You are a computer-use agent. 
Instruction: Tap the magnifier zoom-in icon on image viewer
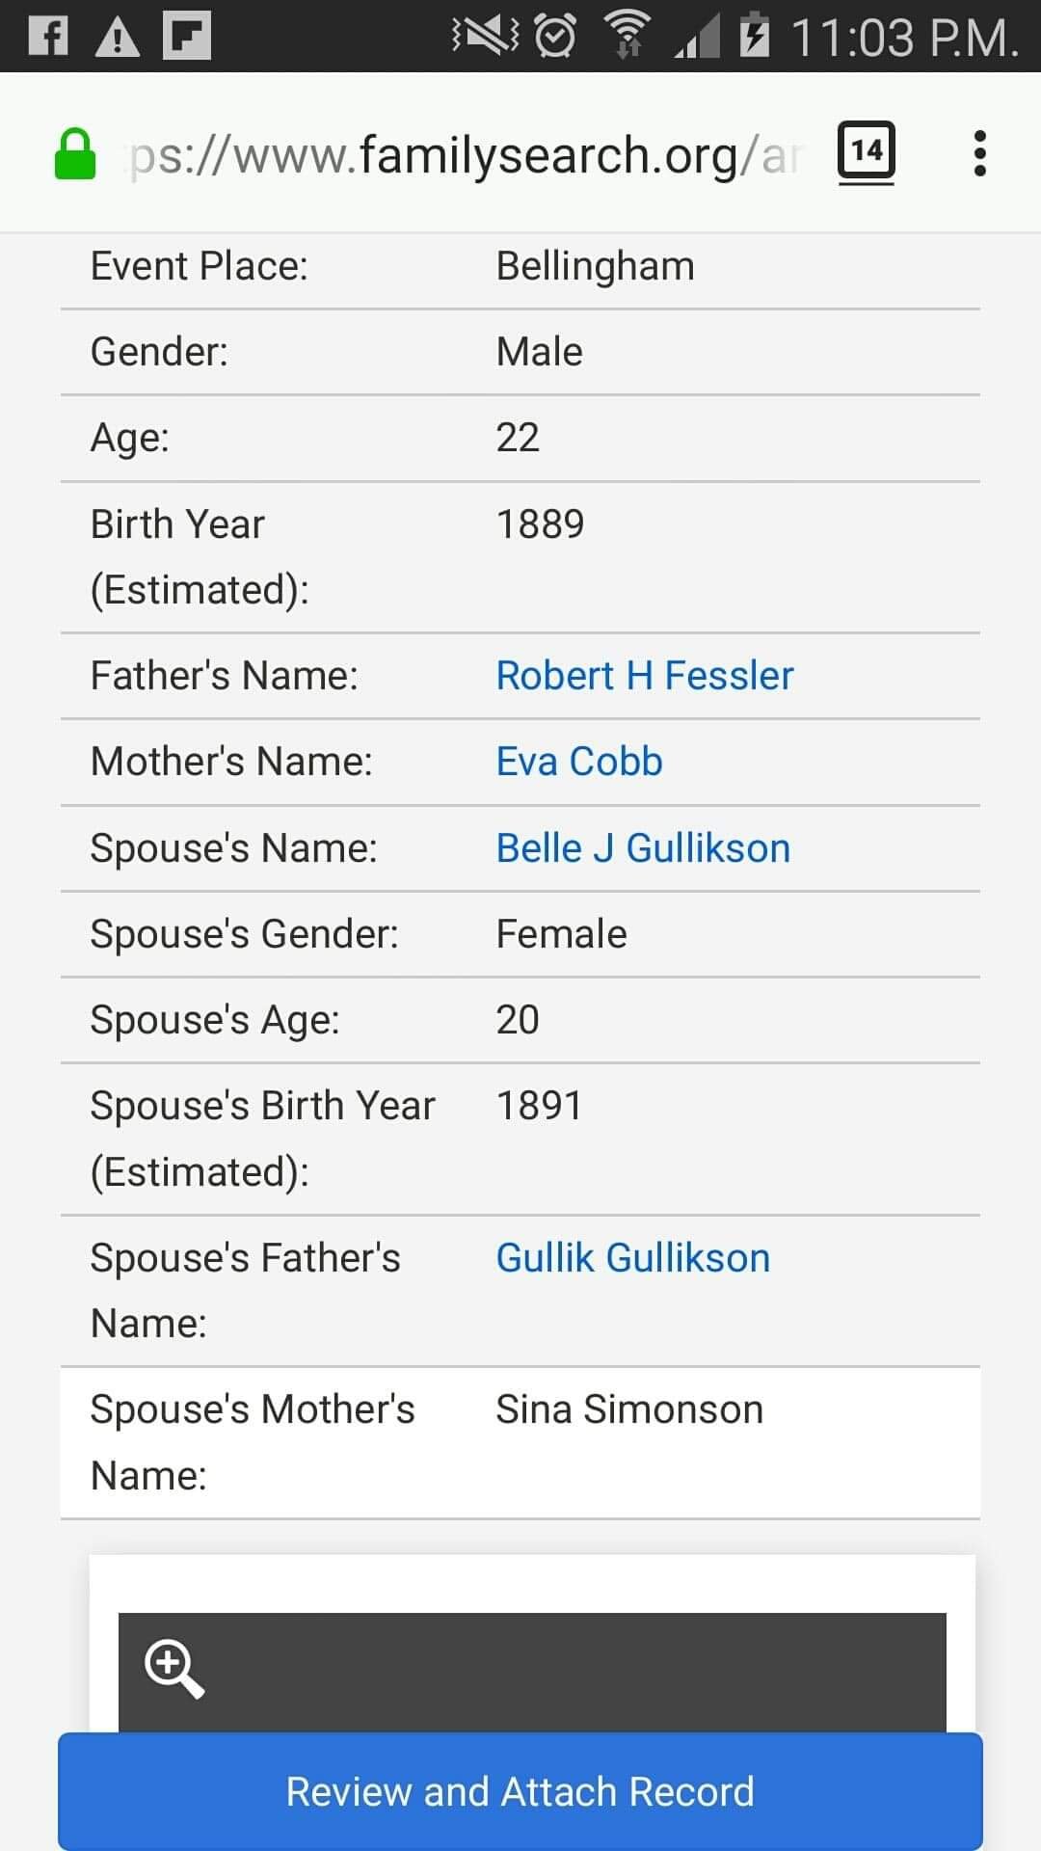pos(173,1667)
